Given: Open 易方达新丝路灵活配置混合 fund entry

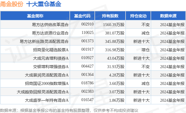Looking at the screenshot, I should point(44,41).
